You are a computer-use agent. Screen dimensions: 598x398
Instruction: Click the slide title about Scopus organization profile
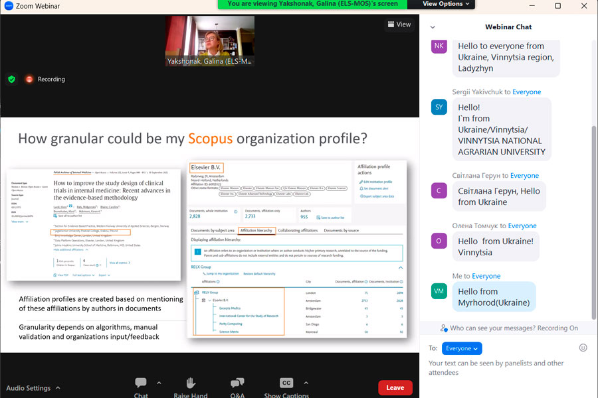pyautogui.click(x=193, y=139)
